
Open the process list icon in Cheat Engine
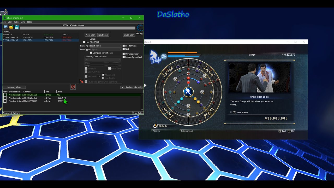tap(5, 27)
